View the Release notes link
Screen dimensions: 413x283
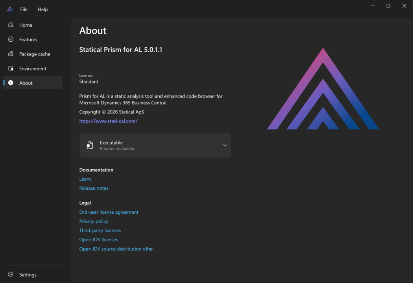click(94, 188)
